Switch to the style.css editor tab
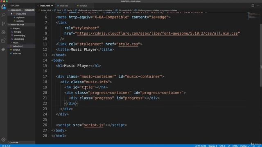The height and width of the screenshot is (147, 262). click(64, 6)
